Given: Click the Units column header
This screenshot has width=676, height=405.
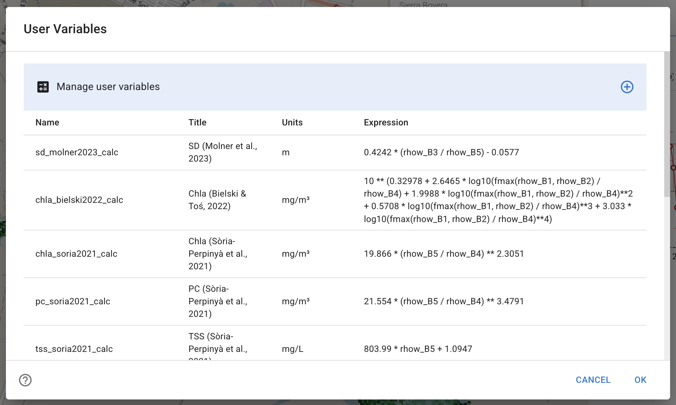Looking at the screenshot, I should [x=292, y=122].
